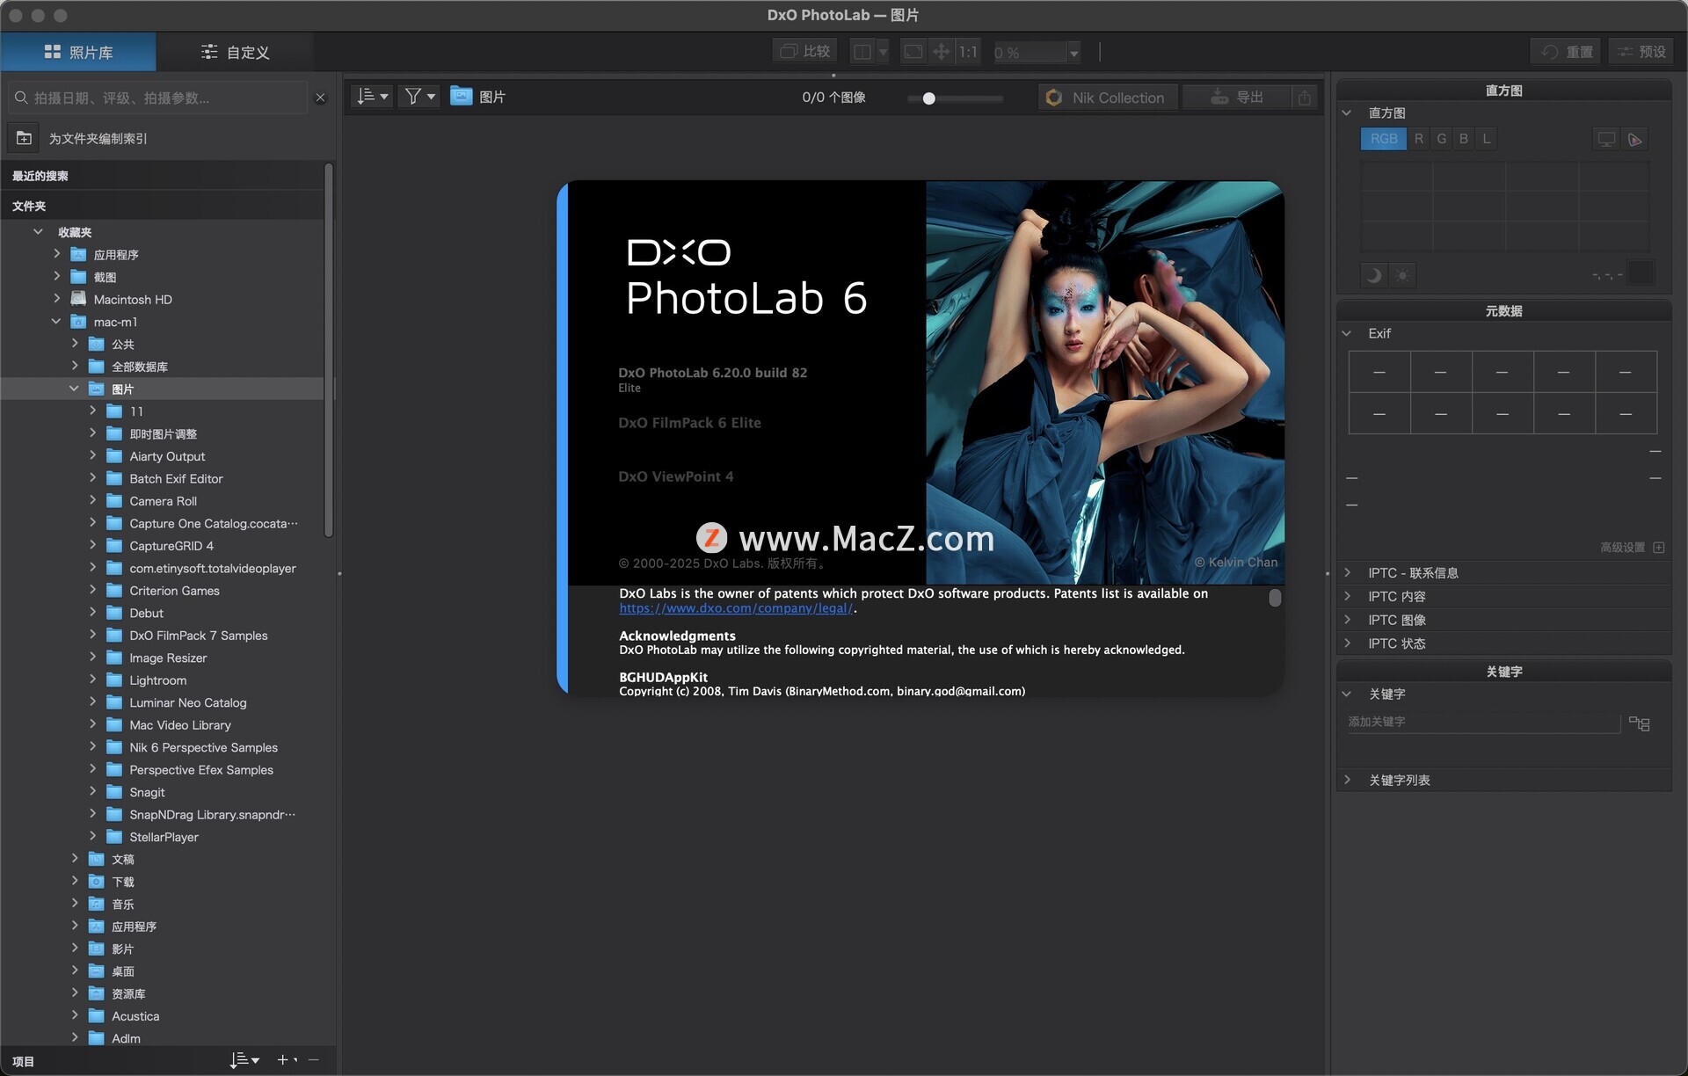
Task: Collapse the 收藏夹 favorites tree
Action: (38, 231)
